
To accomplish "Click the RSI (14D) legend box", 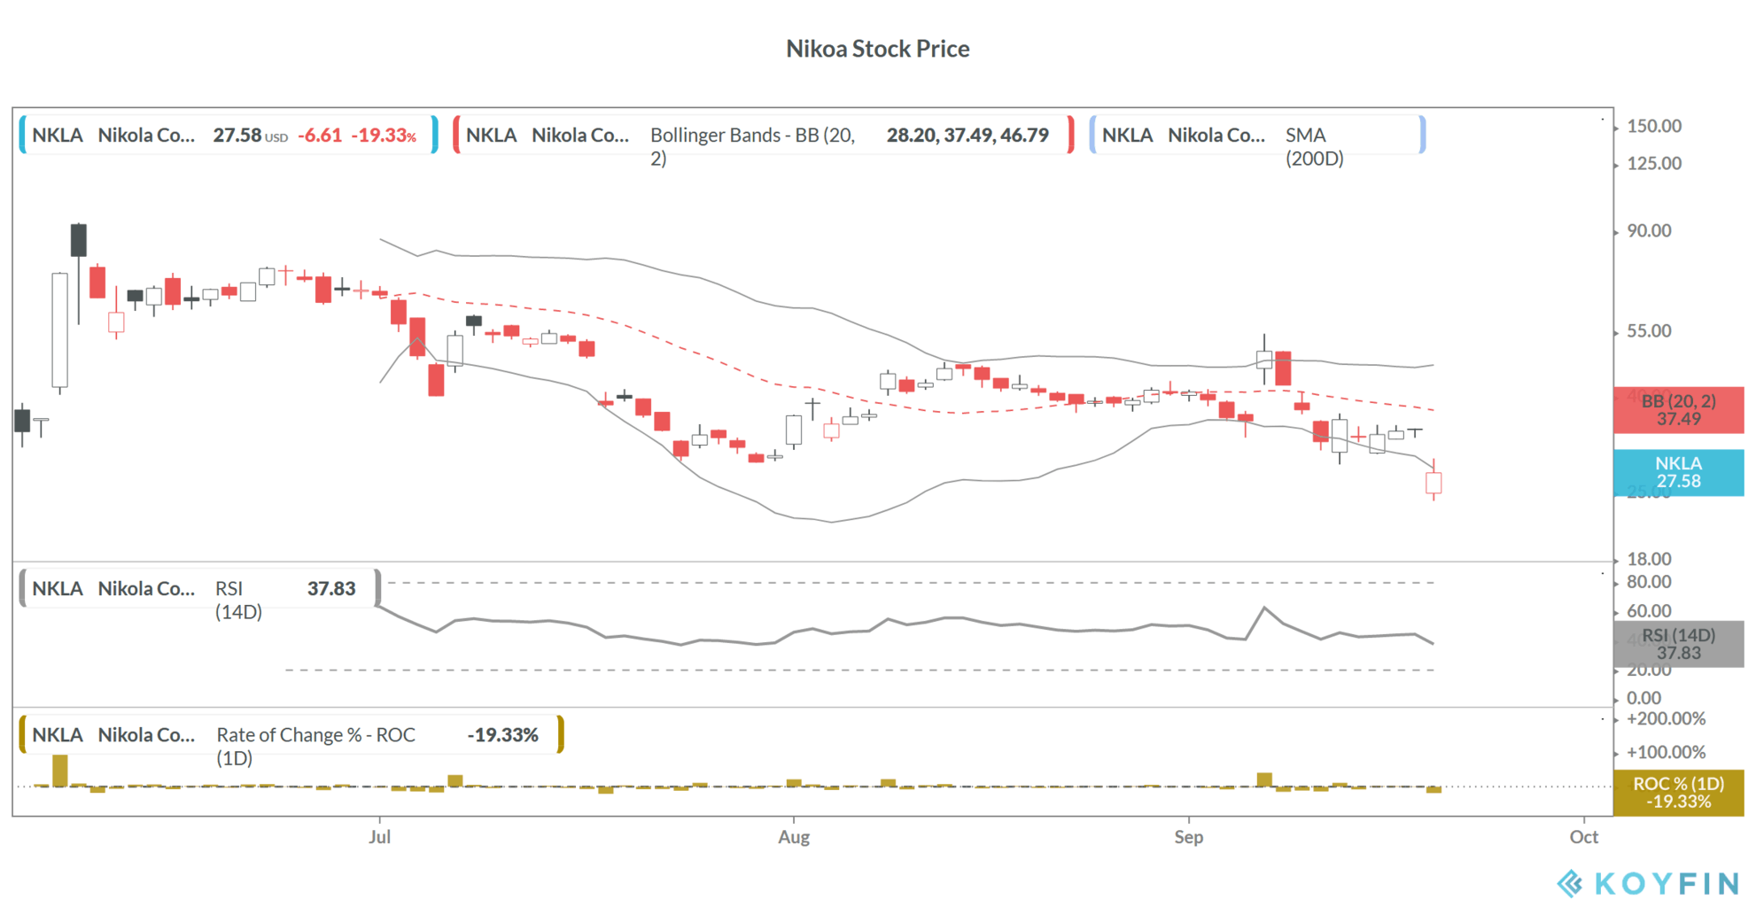I will (x=200, y=589).
